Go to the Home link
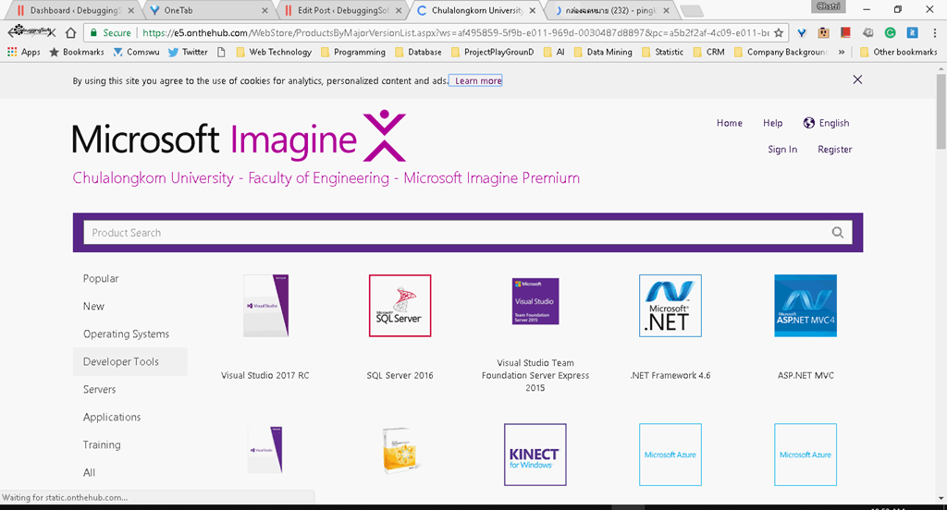The image size is (947, 510). (x=730, y=123)
